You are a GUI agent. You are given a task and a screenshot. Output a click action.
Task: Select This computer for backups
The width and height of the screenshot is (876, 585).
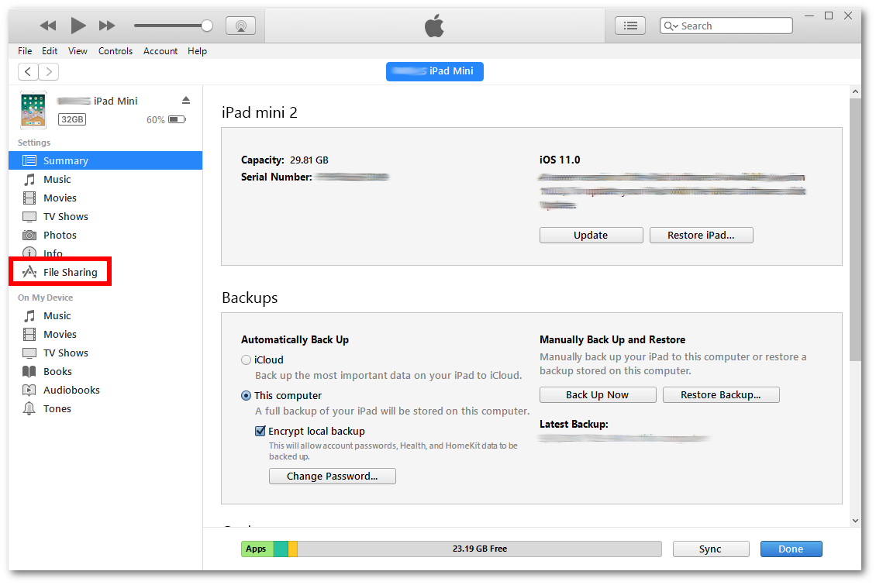point(246,395)
